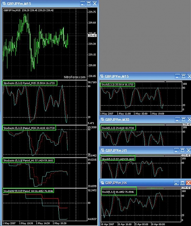
Task: Maximize the small GBPJPYm,M15 stochastic window
Action: (x=183, y=76)
